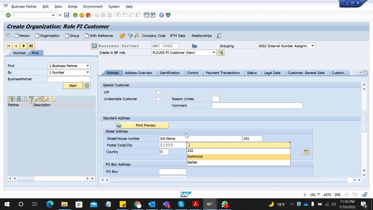Tick the VIP checkbox
The image size is (373, 210).
[x=158, y=92]
